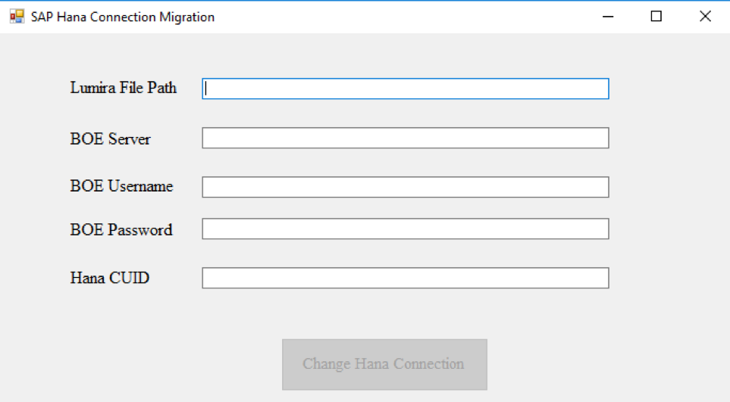Place cursor in the Hana CUID field
This screenshot has height=402, width=730.
[x=405, y=278]
